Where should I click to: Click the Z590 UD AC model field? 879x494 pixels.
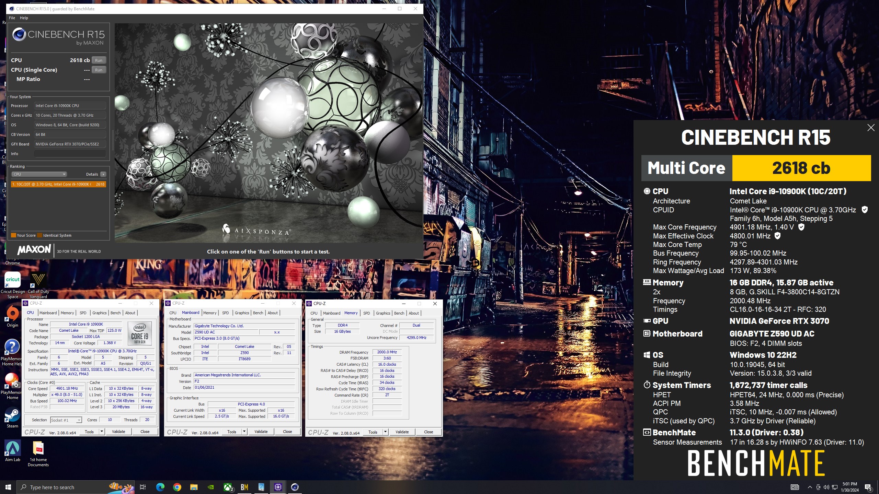point(226,332)
